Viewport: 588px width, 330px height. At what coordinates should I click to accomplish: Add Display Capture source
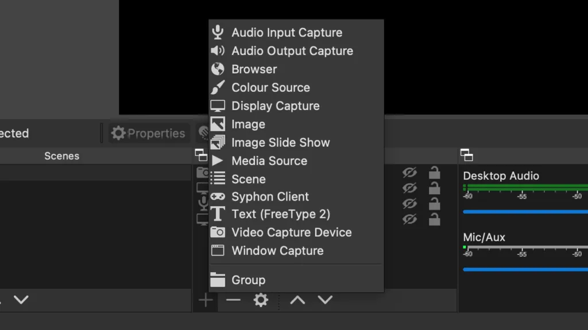click(x=296, y=106)
